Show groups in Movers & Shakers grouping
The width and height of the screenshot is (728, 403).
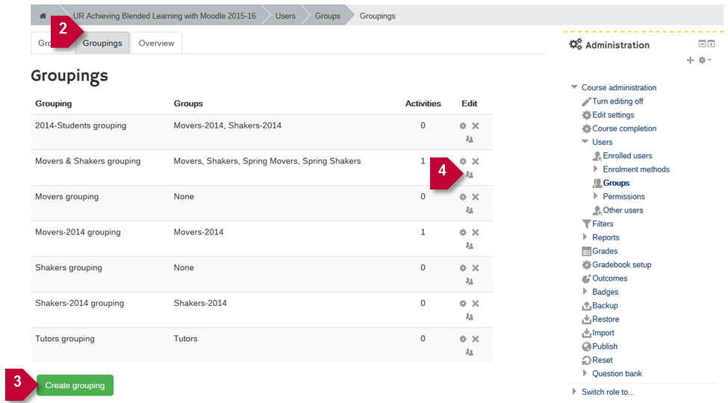[x=470, y=175]
